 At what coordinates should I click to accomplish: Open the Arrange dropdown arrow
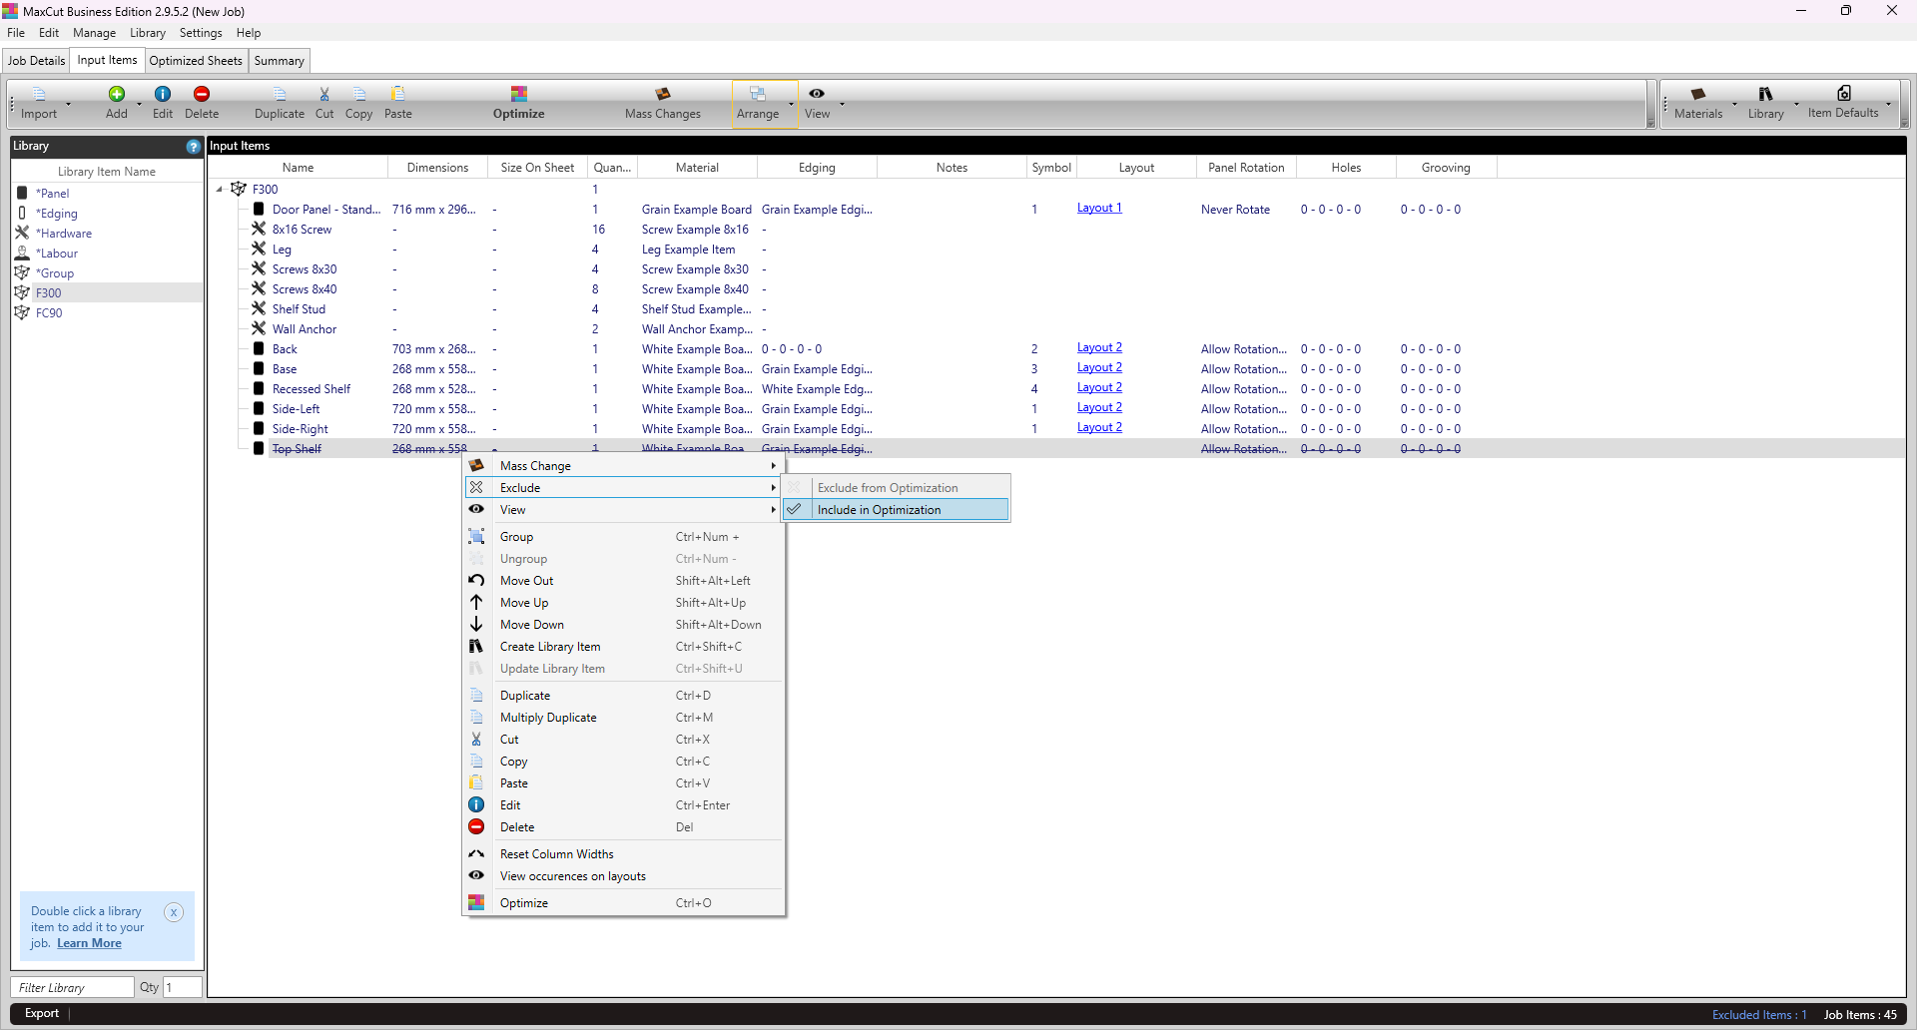792,104
